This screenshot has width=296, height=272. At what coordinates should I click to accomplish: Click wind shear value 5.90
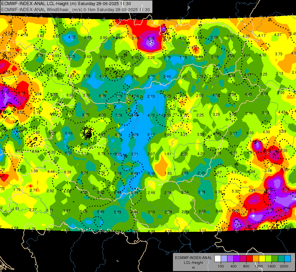[x=233, y=114]
